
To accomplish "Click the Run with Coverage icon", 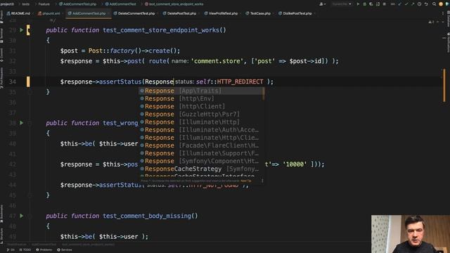I will [371, 4].
